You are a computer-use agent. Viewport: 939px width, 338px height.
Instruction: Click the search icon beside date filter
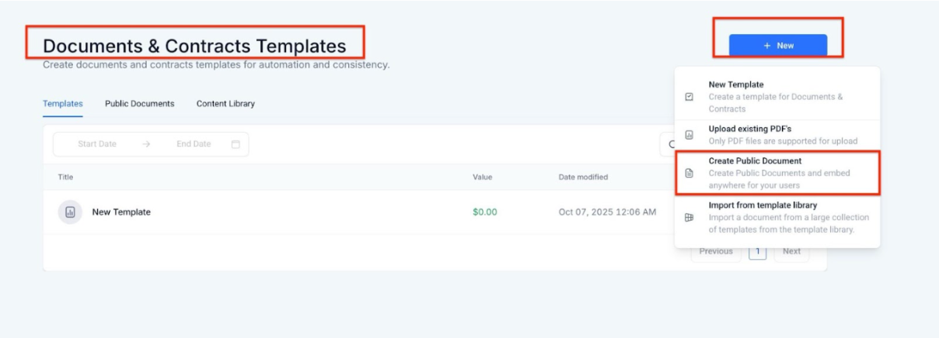point(670,144)
